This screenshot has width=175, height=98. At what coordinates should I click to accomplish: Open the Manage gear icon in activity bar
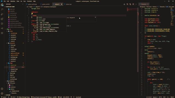click(2, 93)
